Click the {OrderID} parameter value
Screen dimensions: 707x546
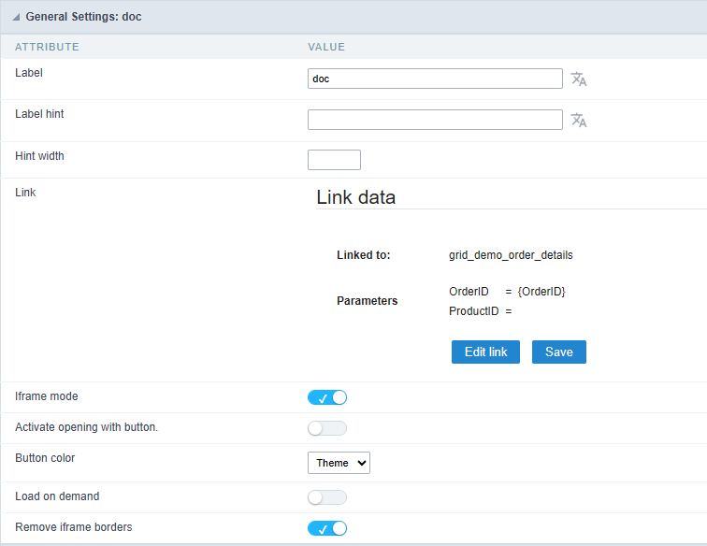tap(541, 292)
